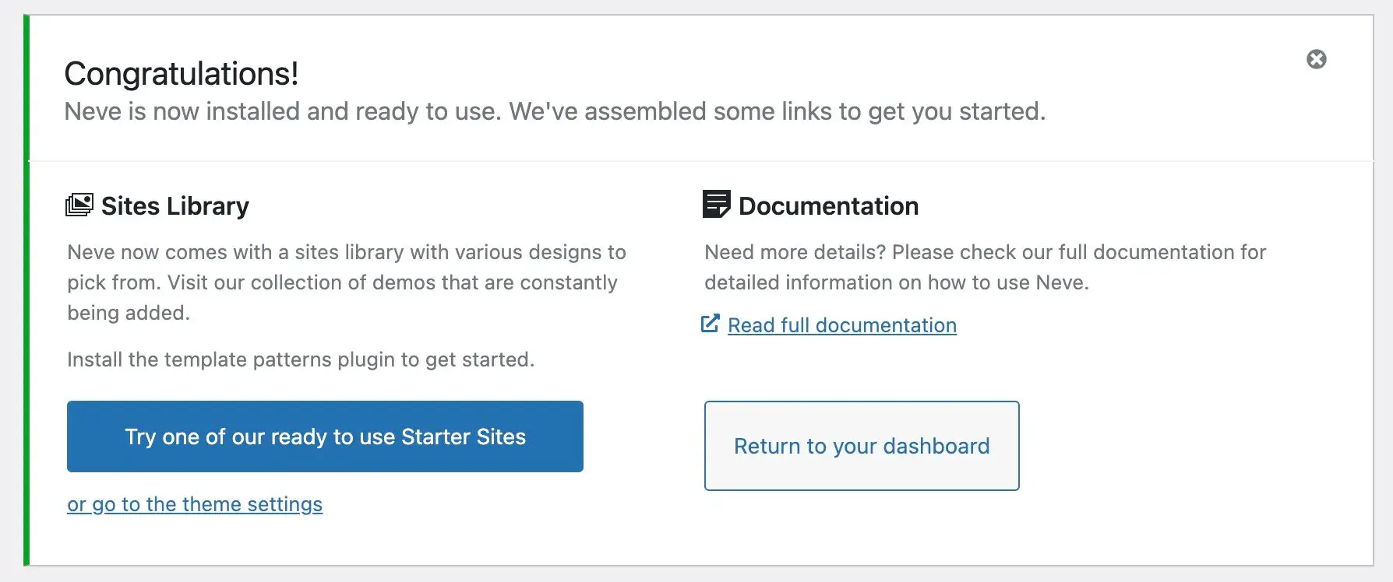
Task: Open the Read full documentation link
Action: coord(841,325)
